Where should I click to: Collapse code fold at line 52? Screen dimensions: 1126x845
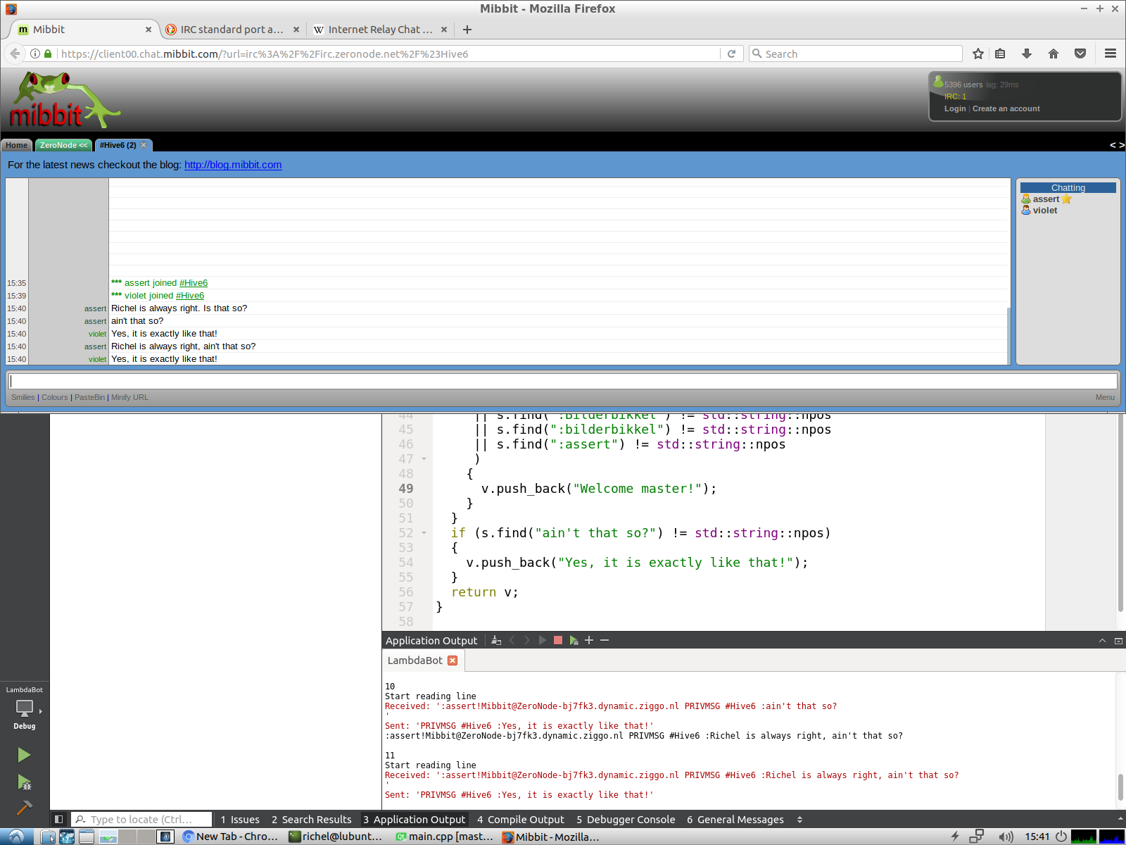424,533
